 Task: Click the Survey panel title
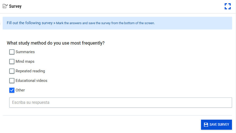point(15,6)
